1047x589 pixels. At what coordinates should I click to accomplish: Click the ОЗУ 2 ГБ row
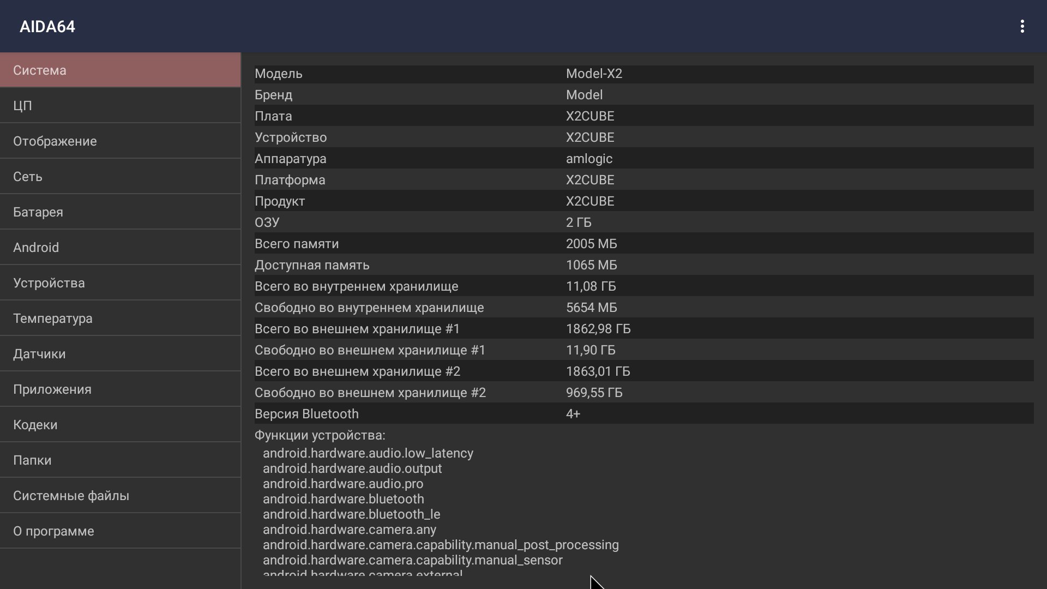pos(643,223)
